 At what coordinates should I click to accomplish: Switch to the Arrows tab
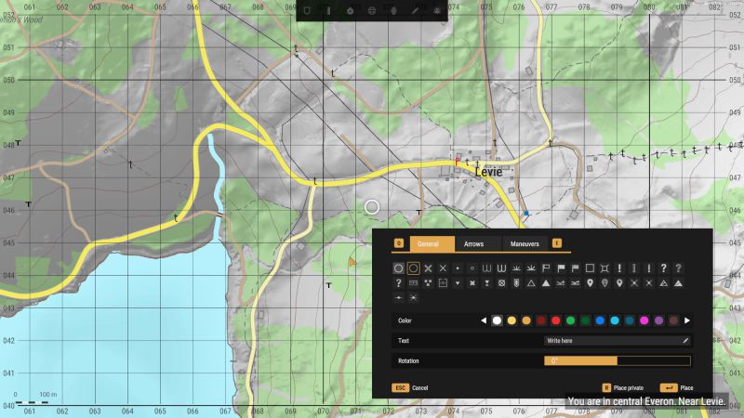click(473, 243)
